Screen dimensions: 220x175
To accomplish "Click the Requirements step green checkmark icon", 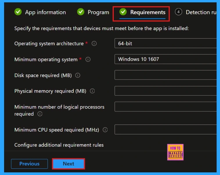I will point(123,12).
